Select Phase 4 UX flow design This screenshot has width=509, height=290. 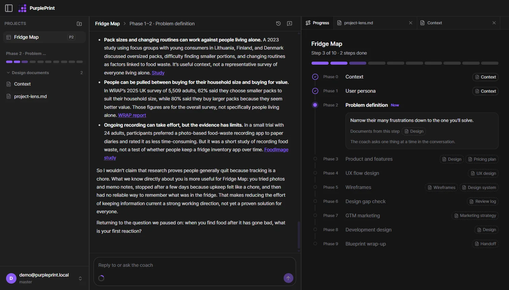point(362,173)
